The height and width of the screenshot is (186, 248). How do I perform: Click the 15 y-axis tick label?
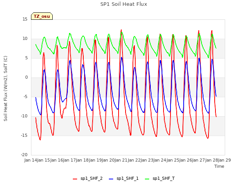tap(25, 19)
